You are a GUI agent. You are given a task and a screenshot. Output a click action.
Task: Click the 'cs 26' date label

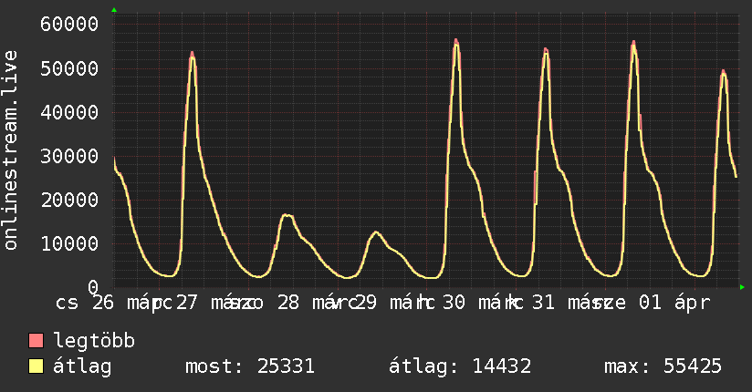point(85,303)
